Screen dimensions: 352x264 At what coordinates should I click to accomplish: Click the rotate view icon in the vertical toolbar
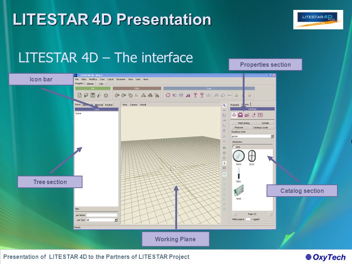click(224, 115)
